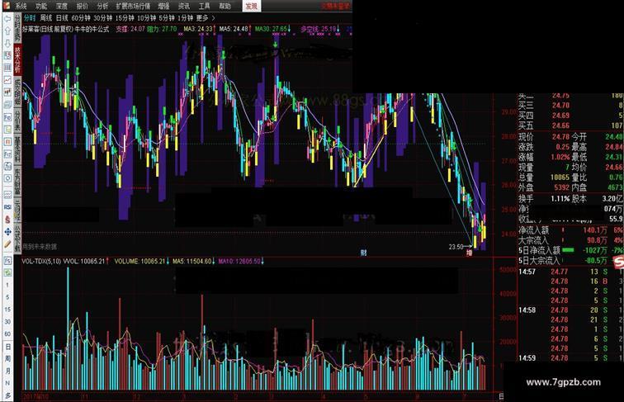Open the 工具 menu

(204, 6)
